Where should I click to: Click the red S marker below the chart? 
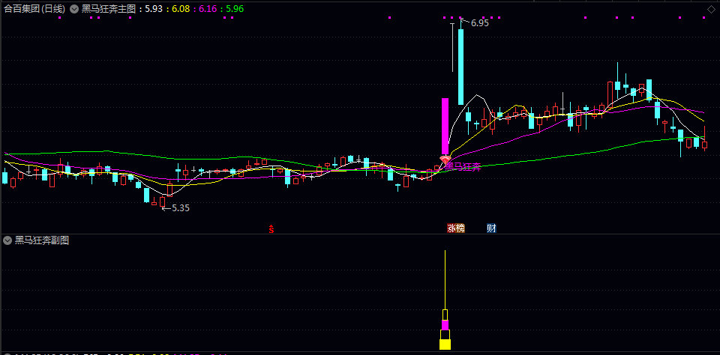click(271, 228)
